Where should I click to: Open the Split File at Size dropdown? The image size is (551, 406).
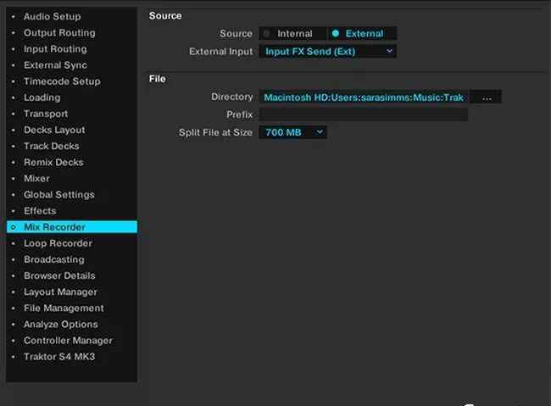click(x=292, y=132)
